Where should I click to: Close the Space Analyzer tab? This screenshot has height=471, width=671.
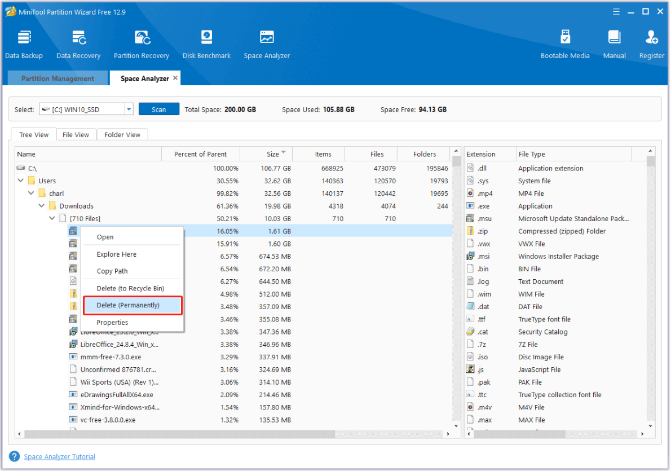(x=175, y=78)
